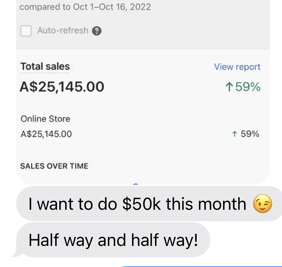Click the small 59% in Online Store row
The width and height of the screenshot is (282, 267).
click(250, 134)
